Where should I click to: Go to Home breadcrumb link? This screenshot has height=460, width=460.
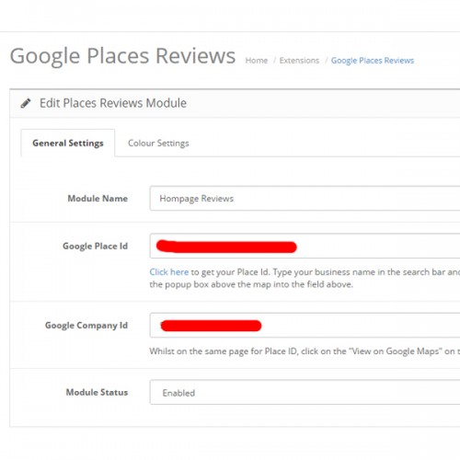(x=257, y=61)
